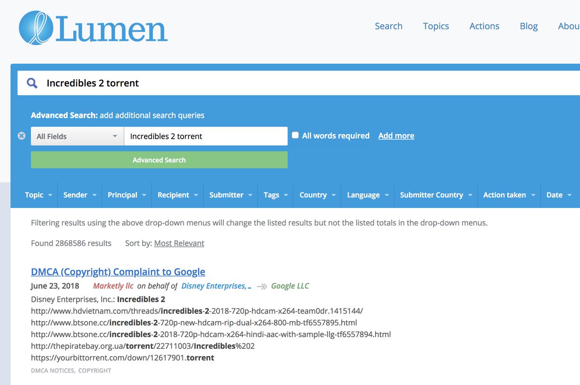The width and height of the screenshot is (580, 385).
Task: Expand the Submitter Country filter menu
Action: 435,195
